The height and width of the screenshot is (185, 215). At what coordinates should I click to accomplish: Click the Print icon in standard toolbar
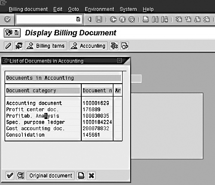[146, 19]
